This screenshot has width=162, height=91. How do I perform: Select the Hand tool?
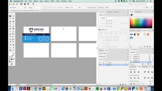[x=10, y=50]
